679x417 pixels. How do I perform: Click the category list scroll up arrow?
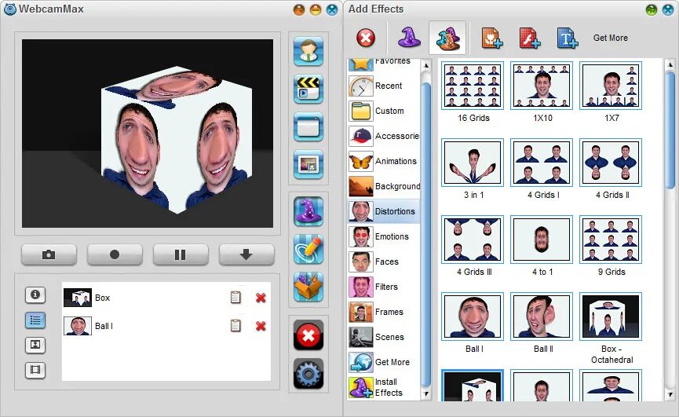[426, 65]
